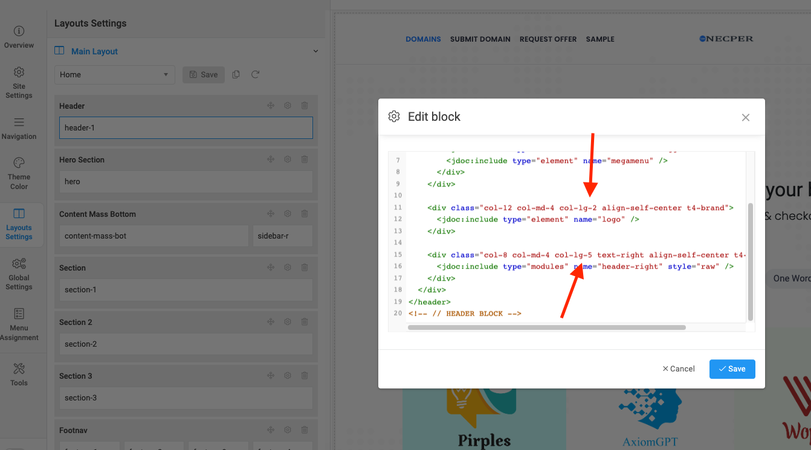Click the horizontal scrollbar of code editor
The image size is (811, 450).
[546, 327]
